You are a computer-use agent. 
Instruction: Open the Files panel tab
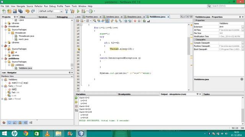(23, 17)
